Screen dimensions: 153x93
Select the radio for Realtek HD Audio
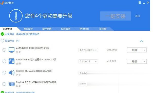click(4, 73)
